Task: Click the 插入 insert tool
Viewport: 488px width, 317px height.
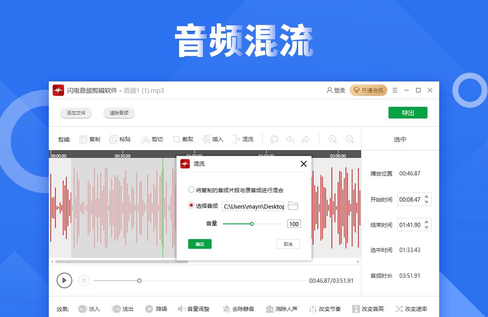Action: [213, 139]
